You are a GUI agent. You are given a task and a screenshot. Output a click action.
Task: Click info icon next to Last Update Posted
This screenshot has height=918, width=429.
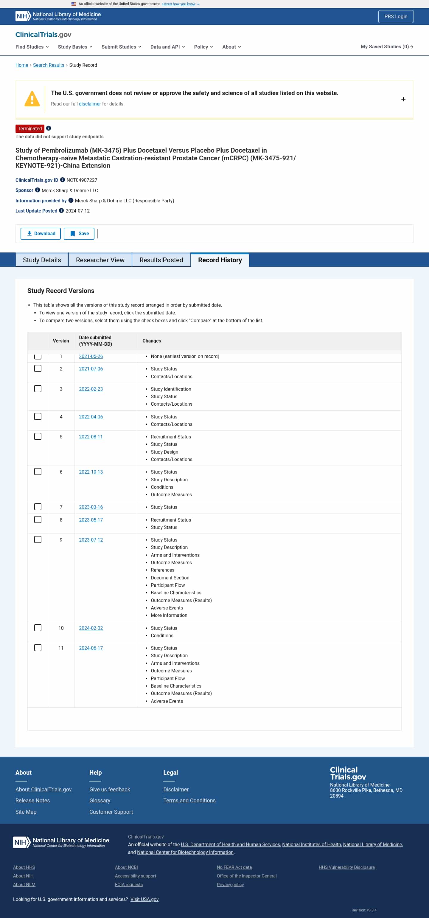click(61, 211)
